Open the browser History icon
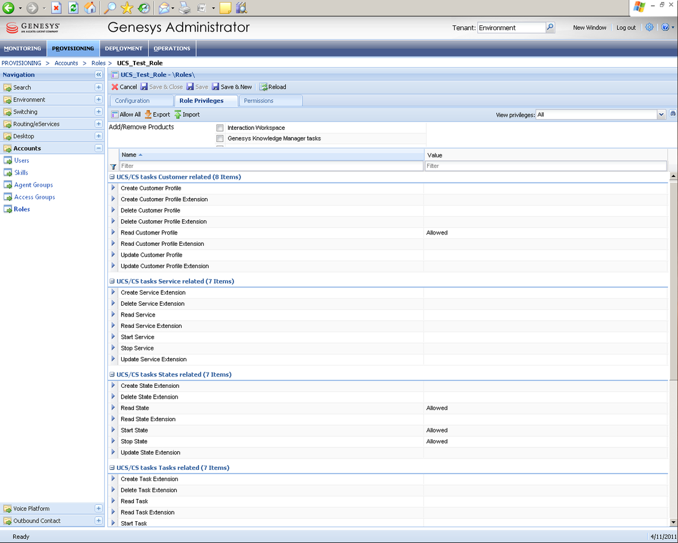 point(144,7)
